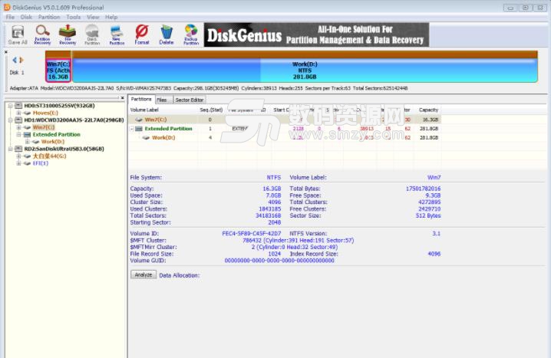This screenshot has height=358, width=551.
Task: Select RD2:SanDiskUltraUSB3.0(58GB) in tree
Action: (x=64, y=149)
